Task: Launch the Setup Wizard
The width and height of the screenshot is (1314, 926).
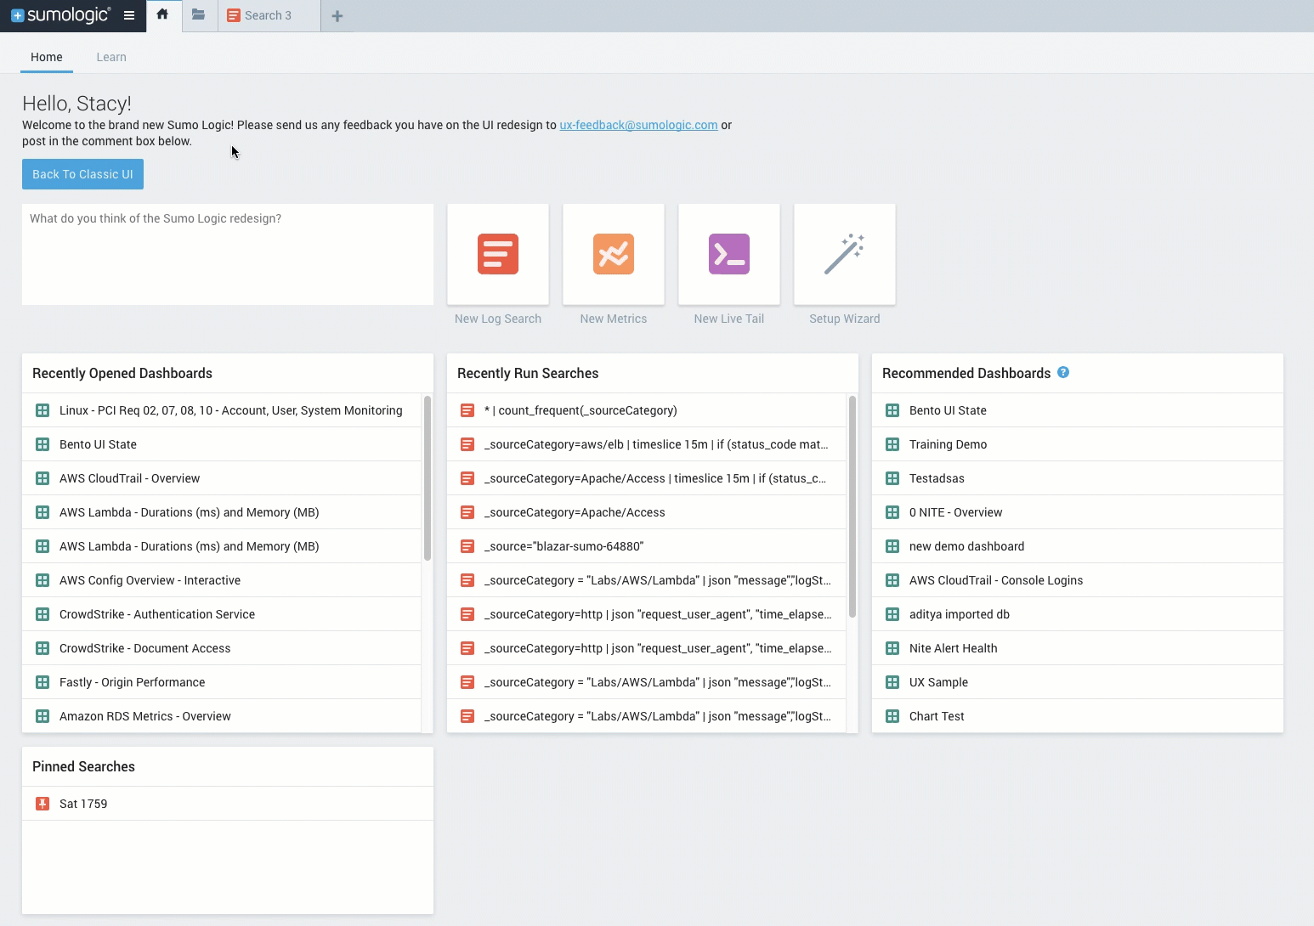Action: coord(844,254)
